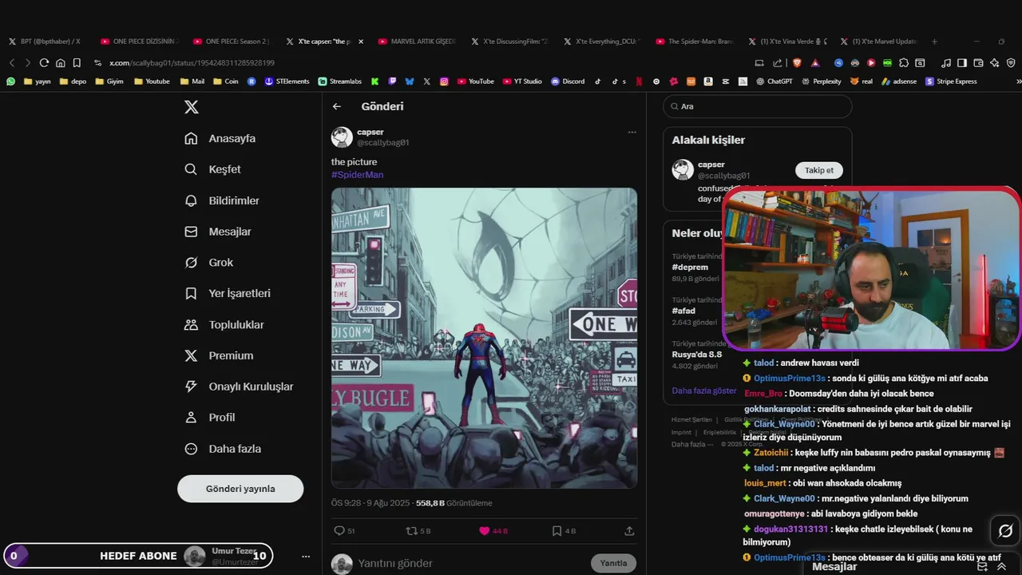
Task: Open the ChatGPT bookmark
Action: [x=774, y=81]
